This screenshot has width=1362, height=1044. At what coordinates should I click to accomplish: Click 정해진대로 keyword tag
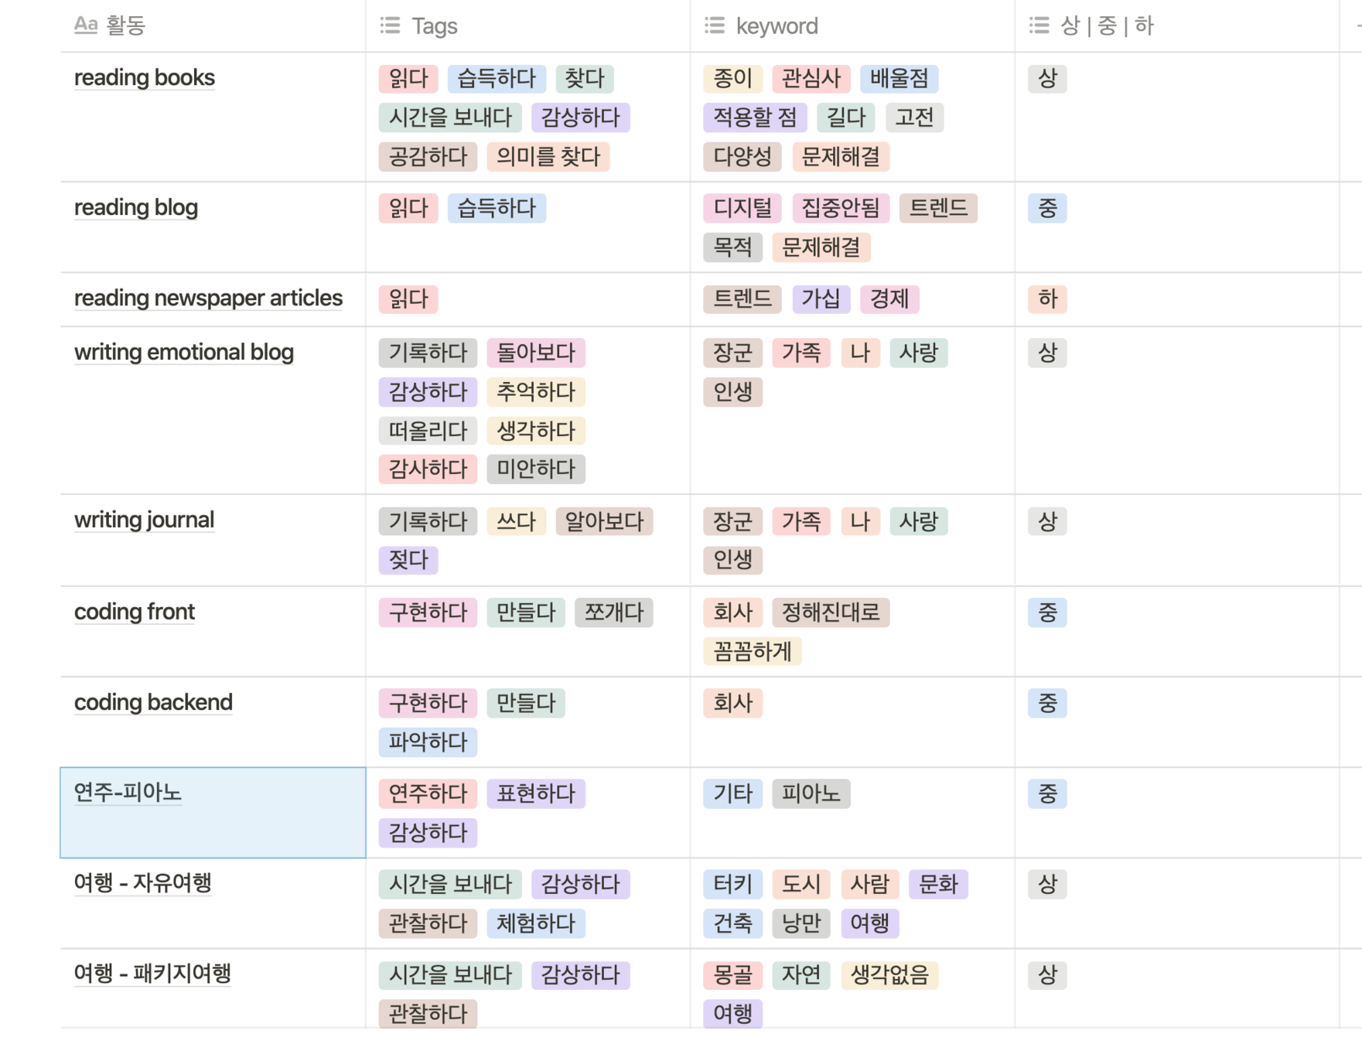tap(831, 612)
